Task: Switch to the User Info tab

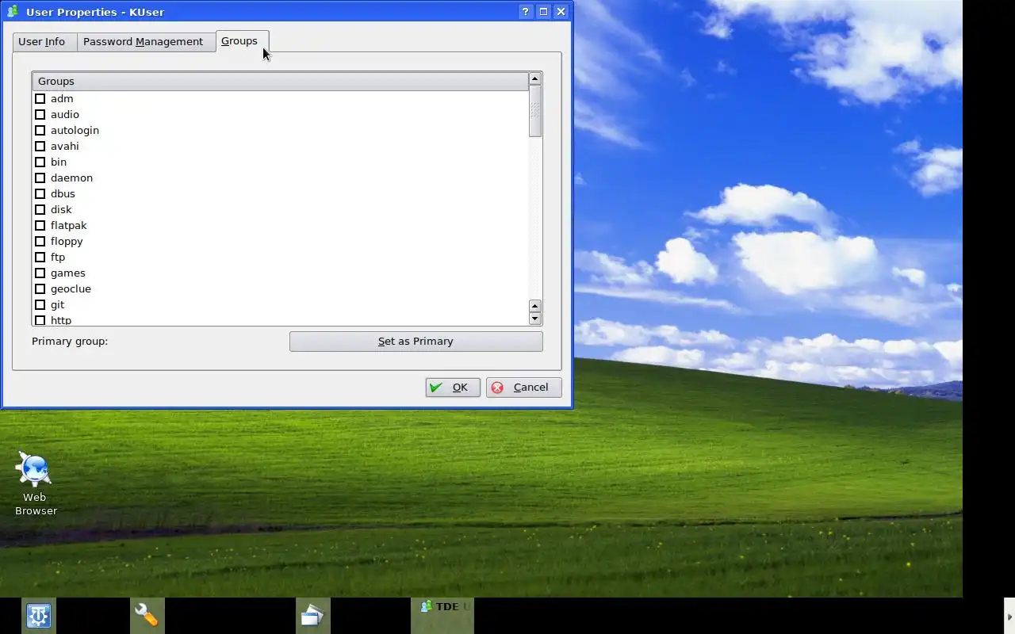Action: (44, 41)
